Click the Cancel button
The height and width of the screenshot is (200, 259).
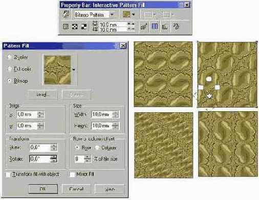click(x=76, y=189)
